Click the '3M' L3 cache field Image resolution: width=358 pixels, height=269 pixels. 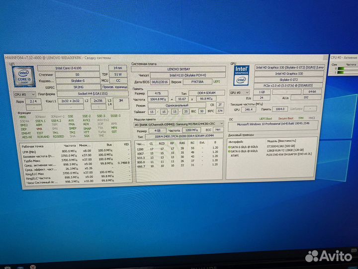point(121,104)
